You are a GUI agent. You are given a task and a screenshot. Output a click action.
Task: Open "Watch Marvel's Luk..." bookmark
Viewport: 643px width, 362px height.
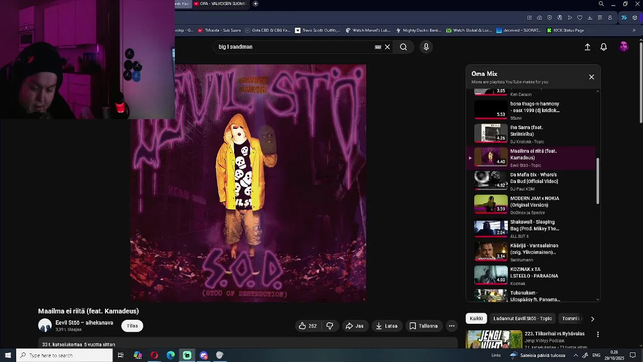coord(368,30)
